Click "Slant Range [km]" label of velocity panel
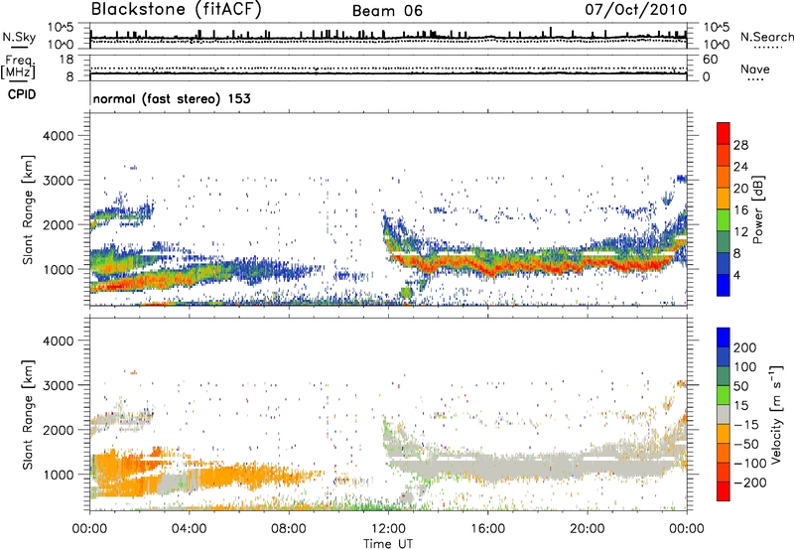 [x=28, y=415]
